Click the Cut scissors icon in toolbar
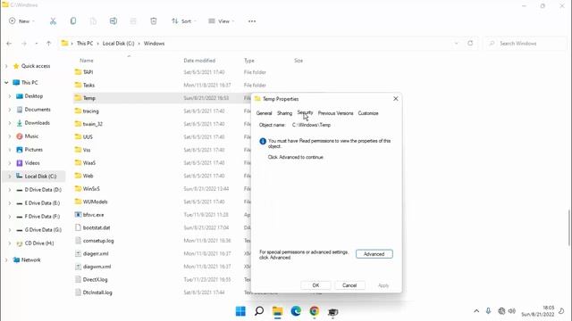572x321 pixels. click(54, 21)
